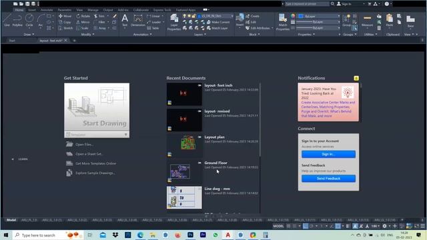The image size is (427, 240).
Task: Click the keyword search input field
Action: point(307,4)
